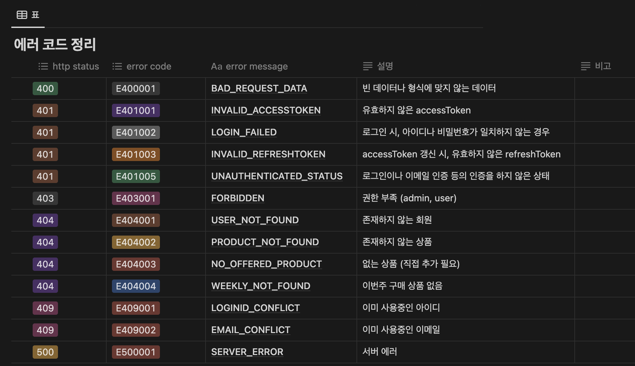Click the 이미 사용중인 아이디 cell
Viewport: 635px width, 366px height.
click(465, 308)
